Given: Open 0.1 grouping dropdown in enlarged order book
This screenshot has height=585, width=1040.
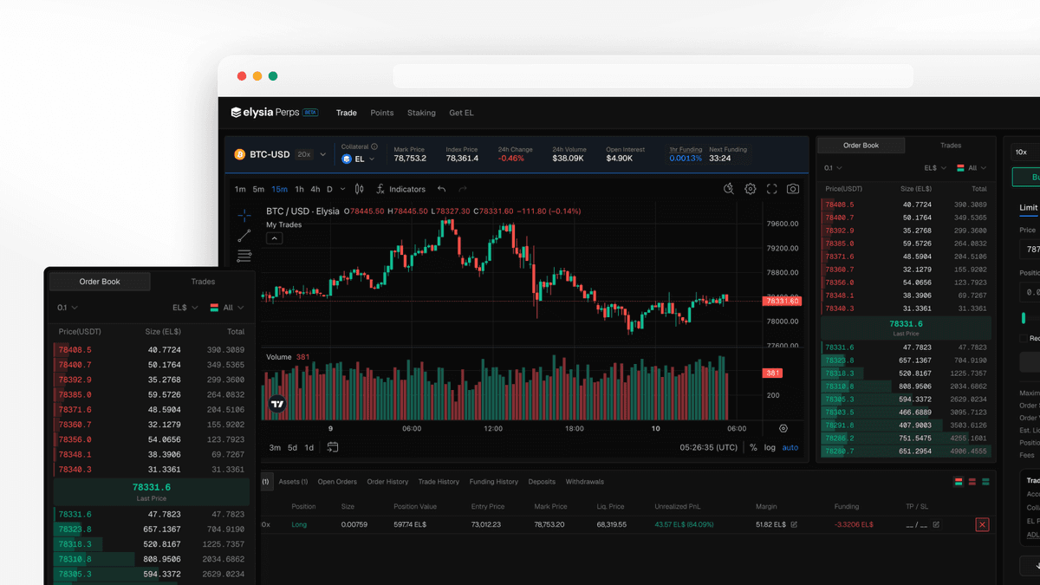Looking at the screenshot, I should tap(68, 308).
